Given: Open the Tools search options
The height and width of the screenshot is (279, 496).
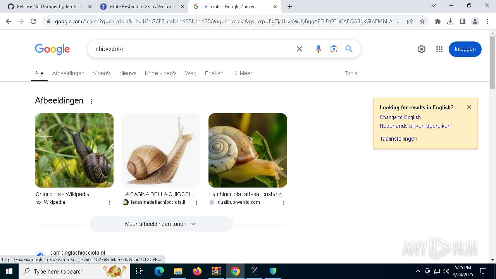Looking at the screenshot, I should pyautogui.click(x=351, y=73).
